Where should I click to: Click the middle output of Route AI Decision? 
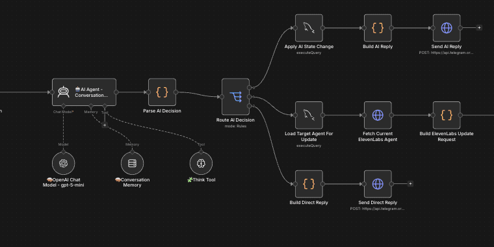pos(249,97)
